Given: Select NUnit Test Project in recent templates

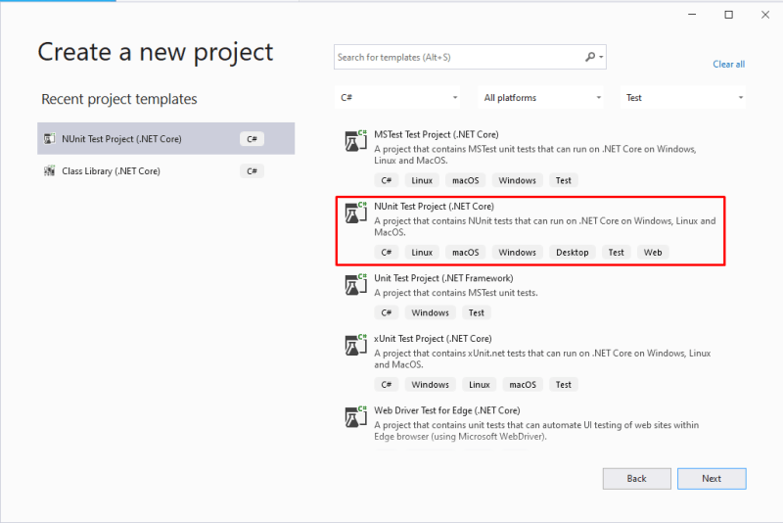Looking at the screenshot, I should (165, 138).
